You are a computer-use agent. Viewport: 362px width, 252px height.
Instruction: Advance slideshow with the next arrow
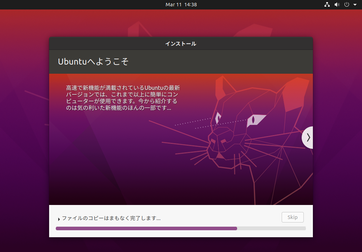[308, 138]
